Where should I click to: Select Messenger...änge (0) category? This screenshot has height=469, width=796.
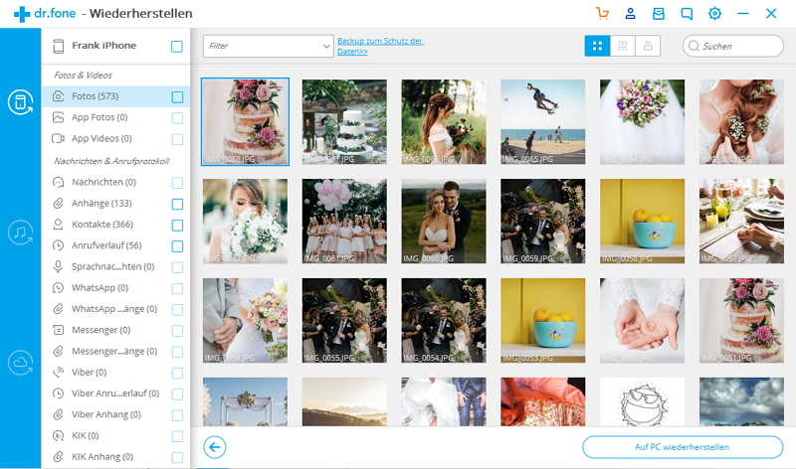tap(115, 351)
